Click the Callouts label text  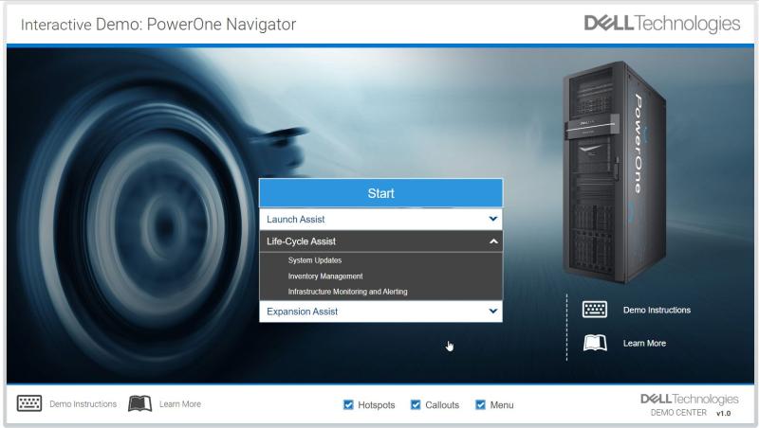(x=442, y=405)
